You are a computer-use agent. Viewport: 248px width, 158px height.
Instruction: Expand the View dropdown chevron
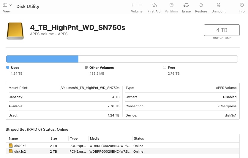[x=10, y=5]
